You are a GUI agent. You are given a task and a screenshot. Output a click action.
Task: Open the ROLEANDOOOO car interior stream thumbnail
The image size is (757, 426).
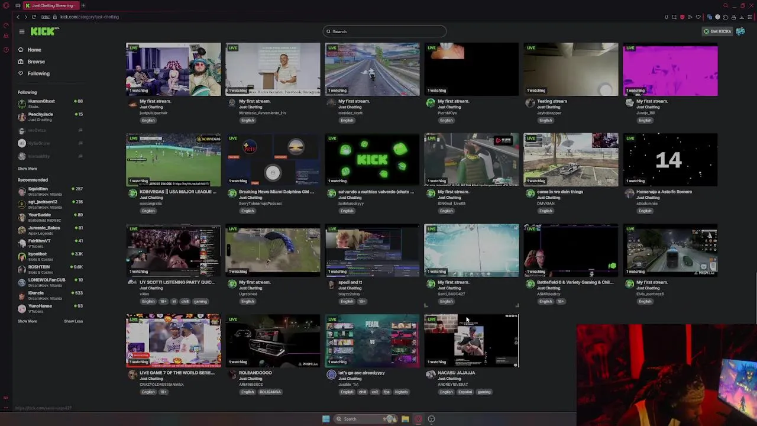pyautogui.click(x=273, y=340)
